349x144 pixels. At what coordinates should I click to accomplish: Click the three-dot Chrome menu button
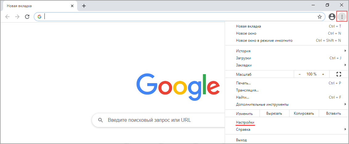(x=342, y=17)
